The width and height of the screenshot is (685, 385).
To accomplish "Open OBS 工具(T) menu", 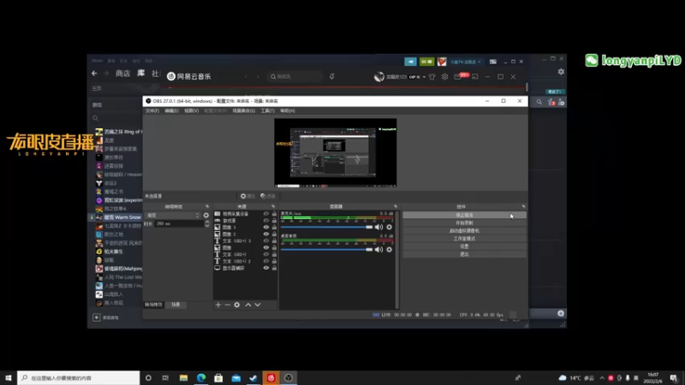I will [267, 111].
